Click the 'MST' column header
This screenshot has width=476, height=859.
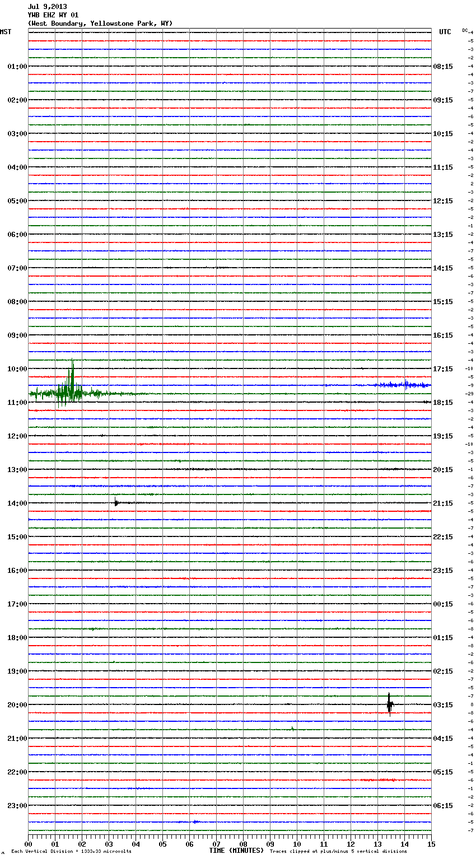(6, 32)
